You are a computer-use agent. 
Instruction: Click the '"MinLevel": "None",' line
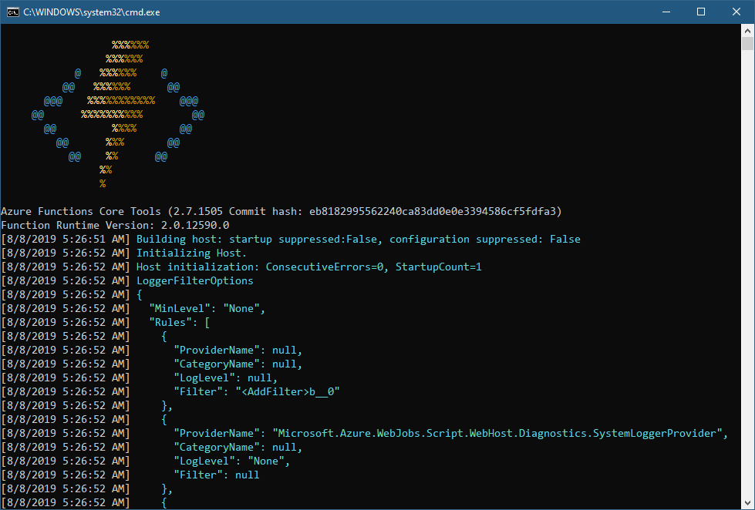207,308
